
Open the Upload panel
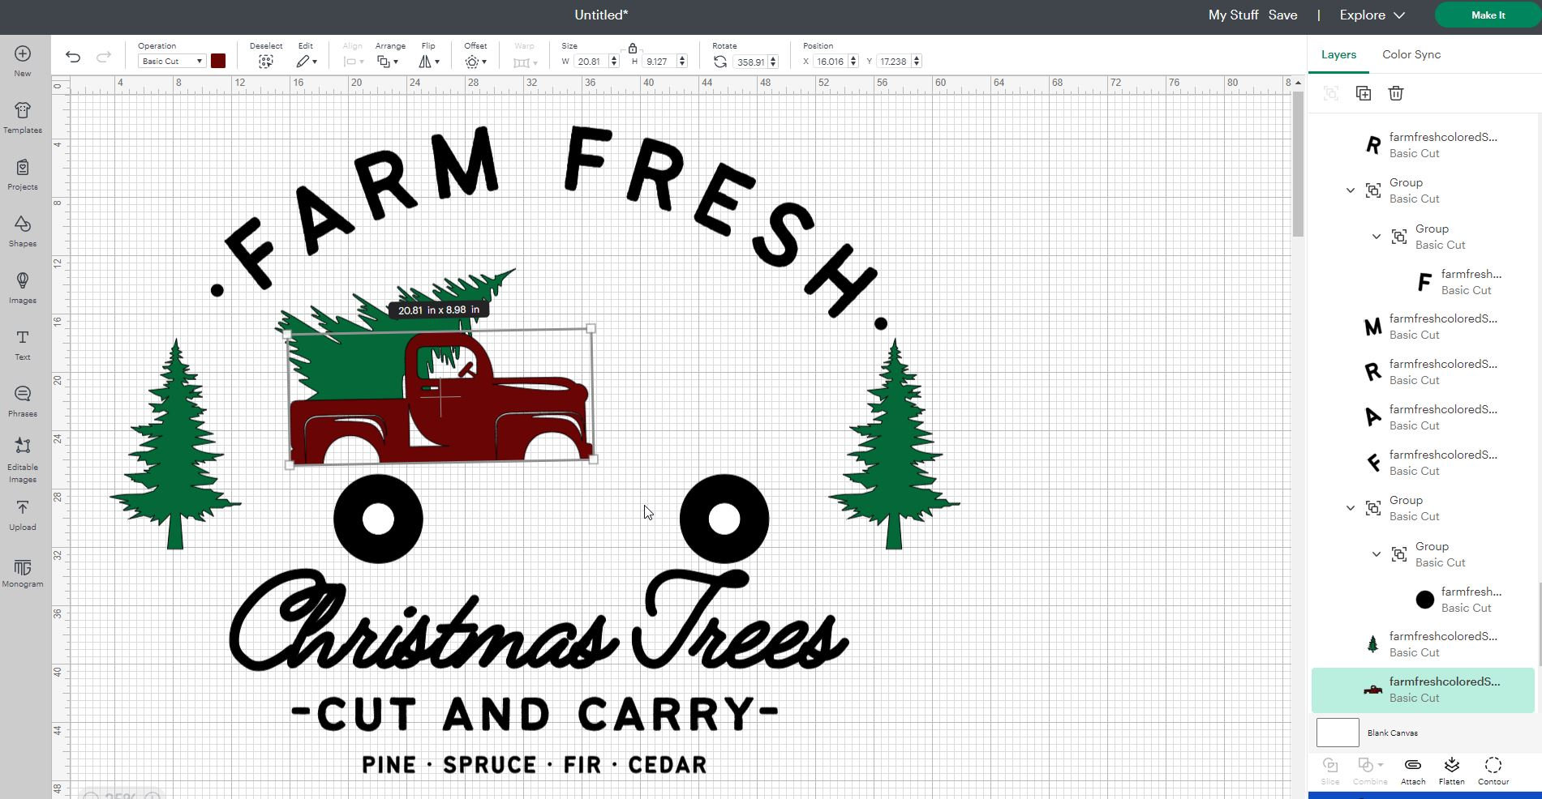pos(22,513)
